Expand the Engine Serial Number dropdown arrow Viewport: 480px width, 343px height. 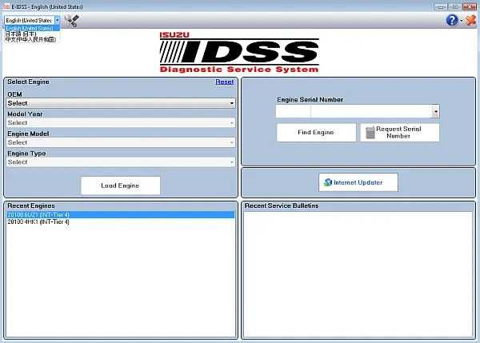click(436, 112)
